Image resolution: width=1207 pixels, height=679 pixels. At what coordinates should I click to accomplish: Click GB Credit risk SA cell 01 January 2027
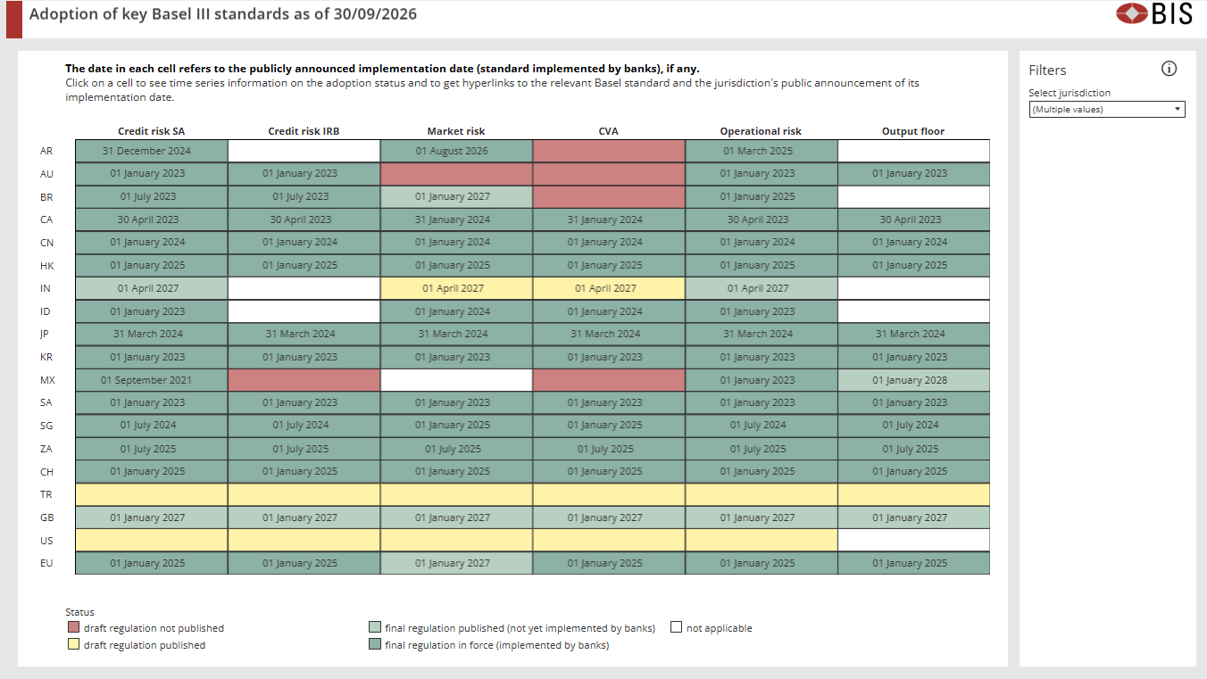click(152, 518)
